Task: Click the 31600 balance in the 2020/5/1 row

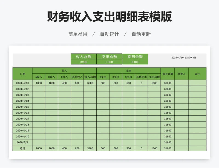Action: click(x=168, y=143)
